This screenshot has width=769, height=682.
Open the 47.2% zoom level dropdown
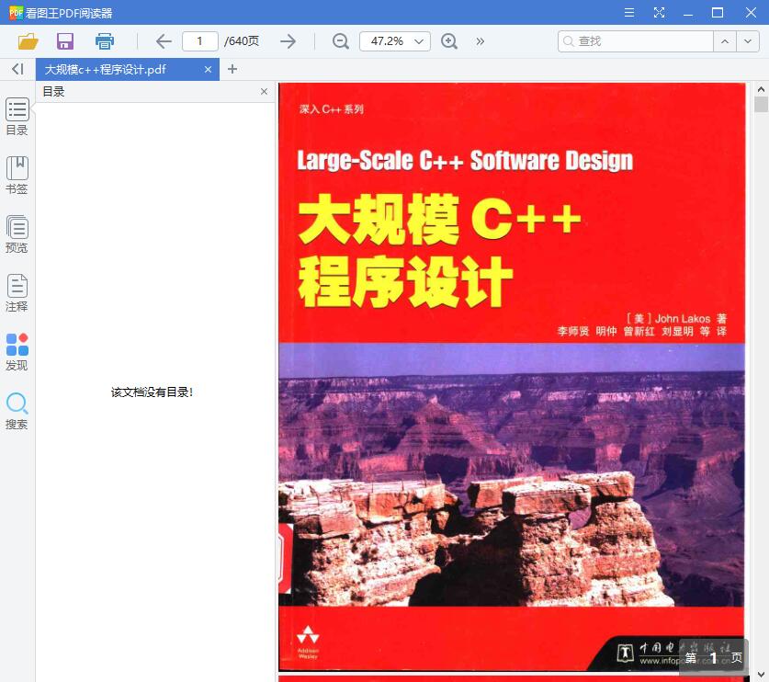coord(395,41)
